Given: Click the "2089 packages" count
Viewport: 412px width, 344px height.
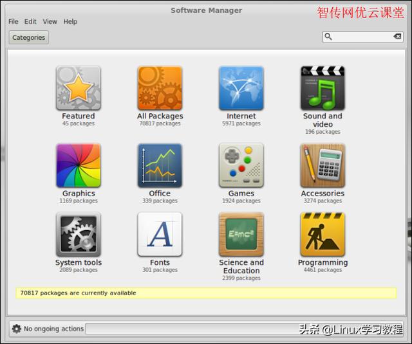Looking at the screenshot, I should pos(79,270).
